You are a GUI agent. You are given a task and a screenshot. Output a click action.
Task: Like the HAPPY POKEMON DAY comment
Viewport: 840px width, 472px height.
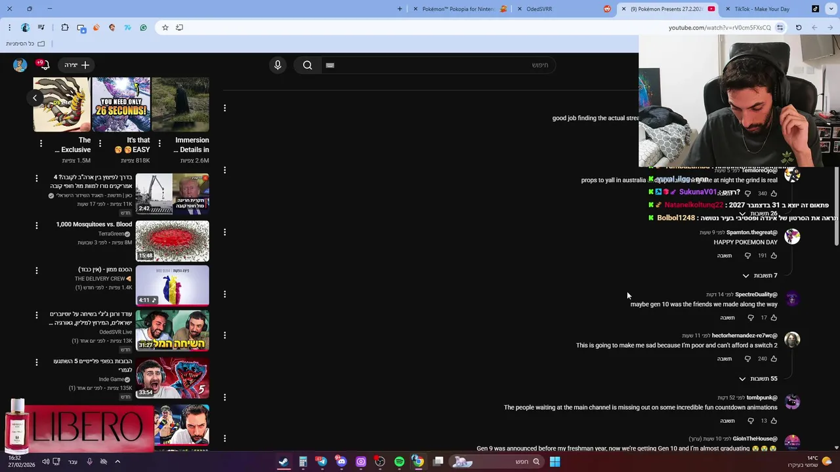click(x=774, y=256)
